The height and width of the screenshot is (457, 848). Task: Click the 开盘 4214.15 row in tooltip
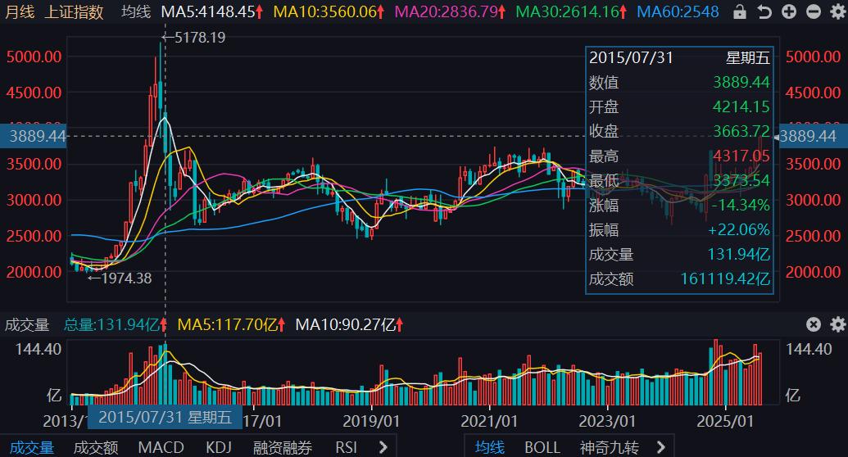tap(679, 106)
